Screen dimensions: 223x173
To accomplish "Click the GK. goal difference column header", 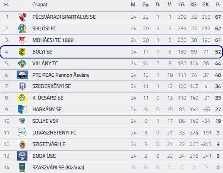I will click(206, 5).
